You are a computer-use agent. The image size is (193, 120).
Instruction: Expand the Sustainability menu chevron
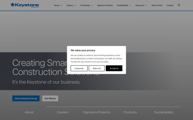tap(130, 5)
